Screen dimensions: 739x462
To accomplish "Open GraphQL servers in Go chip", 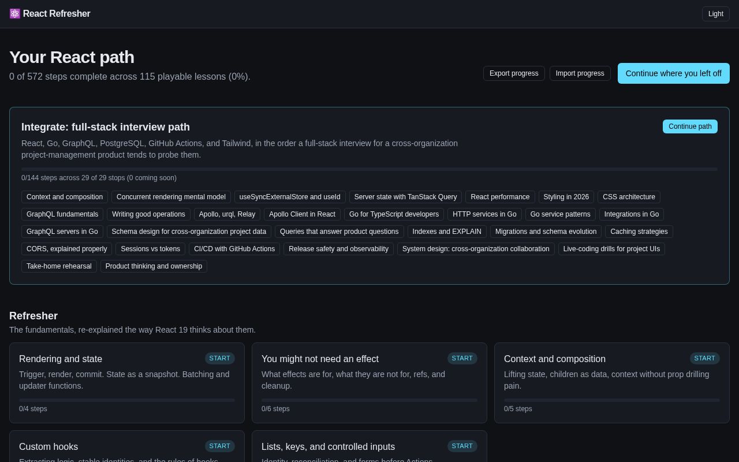I will coord(62,232).
